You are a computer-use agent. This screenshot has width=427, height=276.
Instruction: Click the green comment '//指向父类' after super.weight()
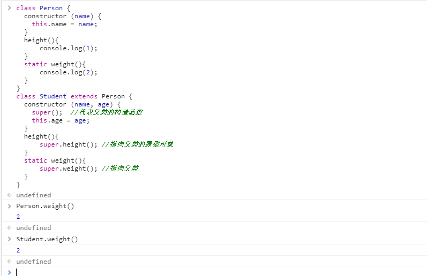[x=120, y=168]
